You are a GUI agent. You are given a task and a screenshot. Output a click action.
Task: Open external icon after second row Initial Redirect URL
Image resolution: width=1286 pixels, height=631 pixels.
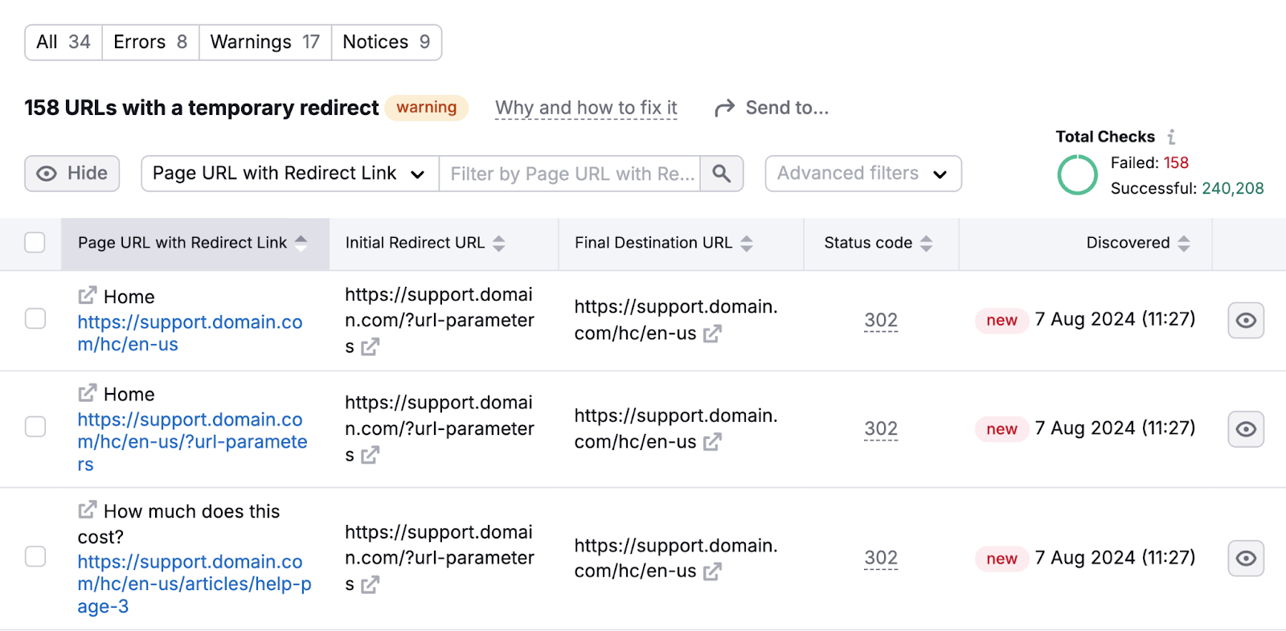click(x=370, y=456)
